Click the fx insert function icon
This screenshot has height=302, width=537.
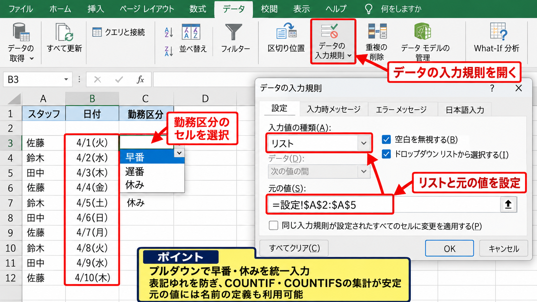pos(140,79)
